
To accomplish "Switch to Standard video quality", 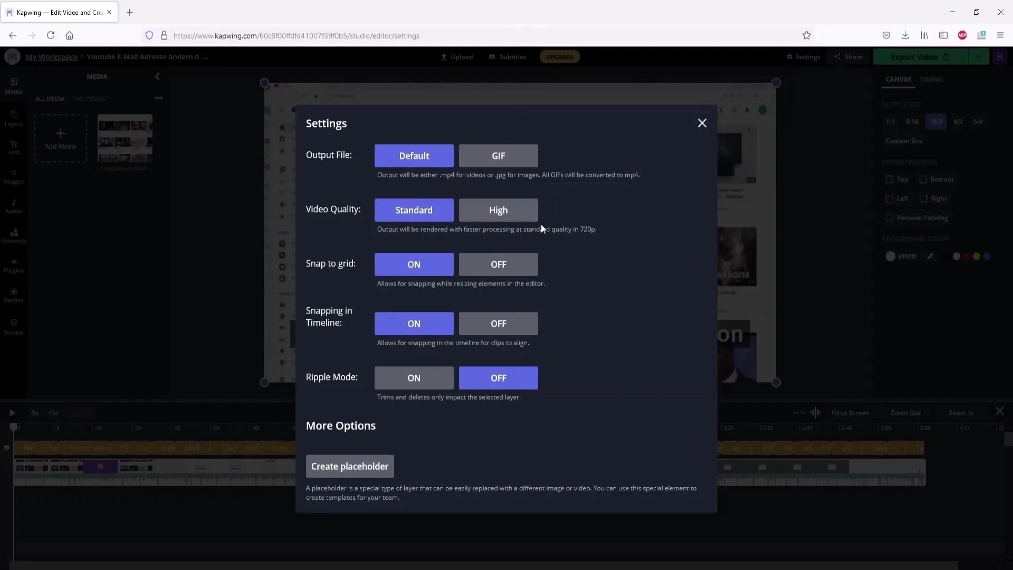I will pos(414,210).
